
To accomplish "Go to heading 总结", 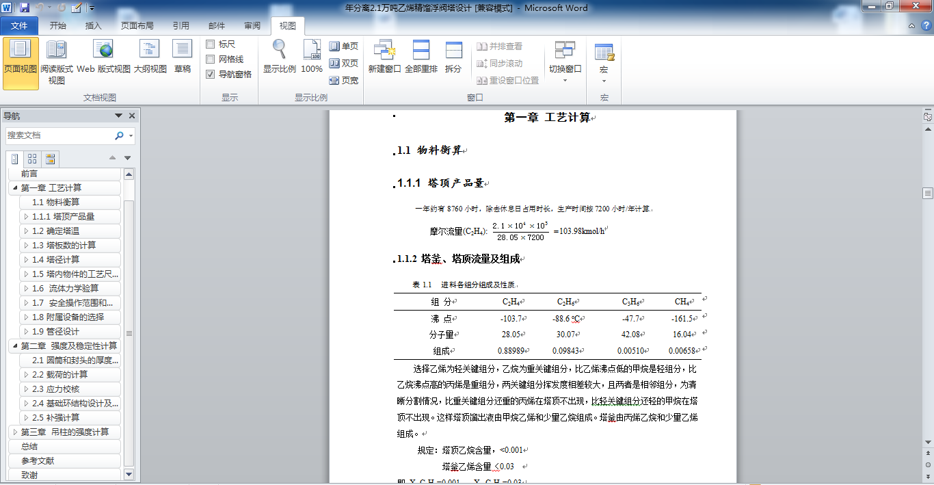I will pos(65,447).
